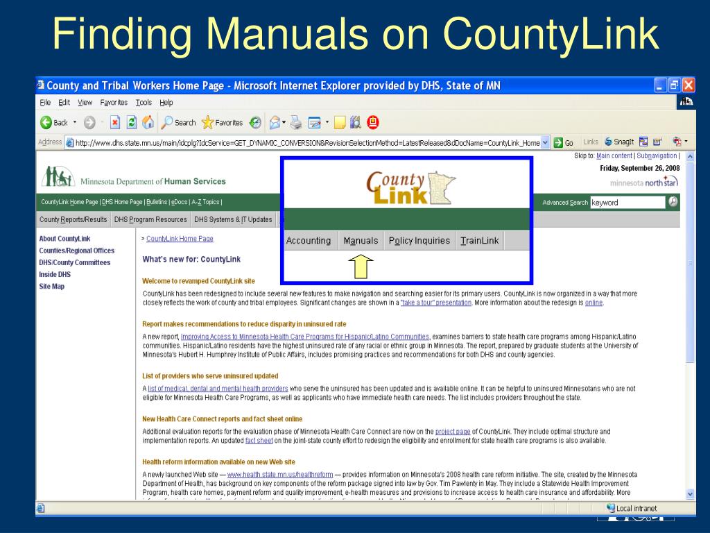Viewport: 710px width, 533px height.
Task: Stop page loading with red X icon
Action: coord(115,122)
